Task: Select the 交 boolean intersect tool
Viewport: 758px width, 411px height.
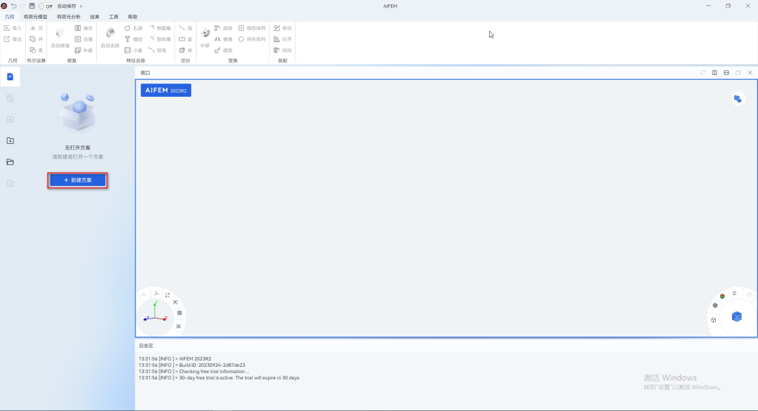Action: (36, 28)
